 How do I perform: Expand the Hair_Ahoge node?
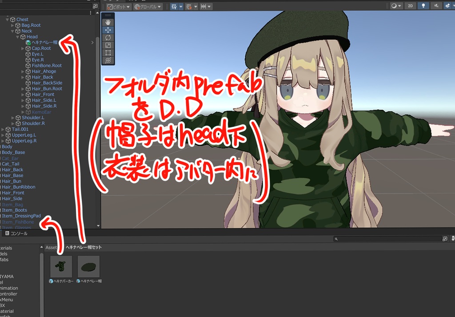pos(23,71)
